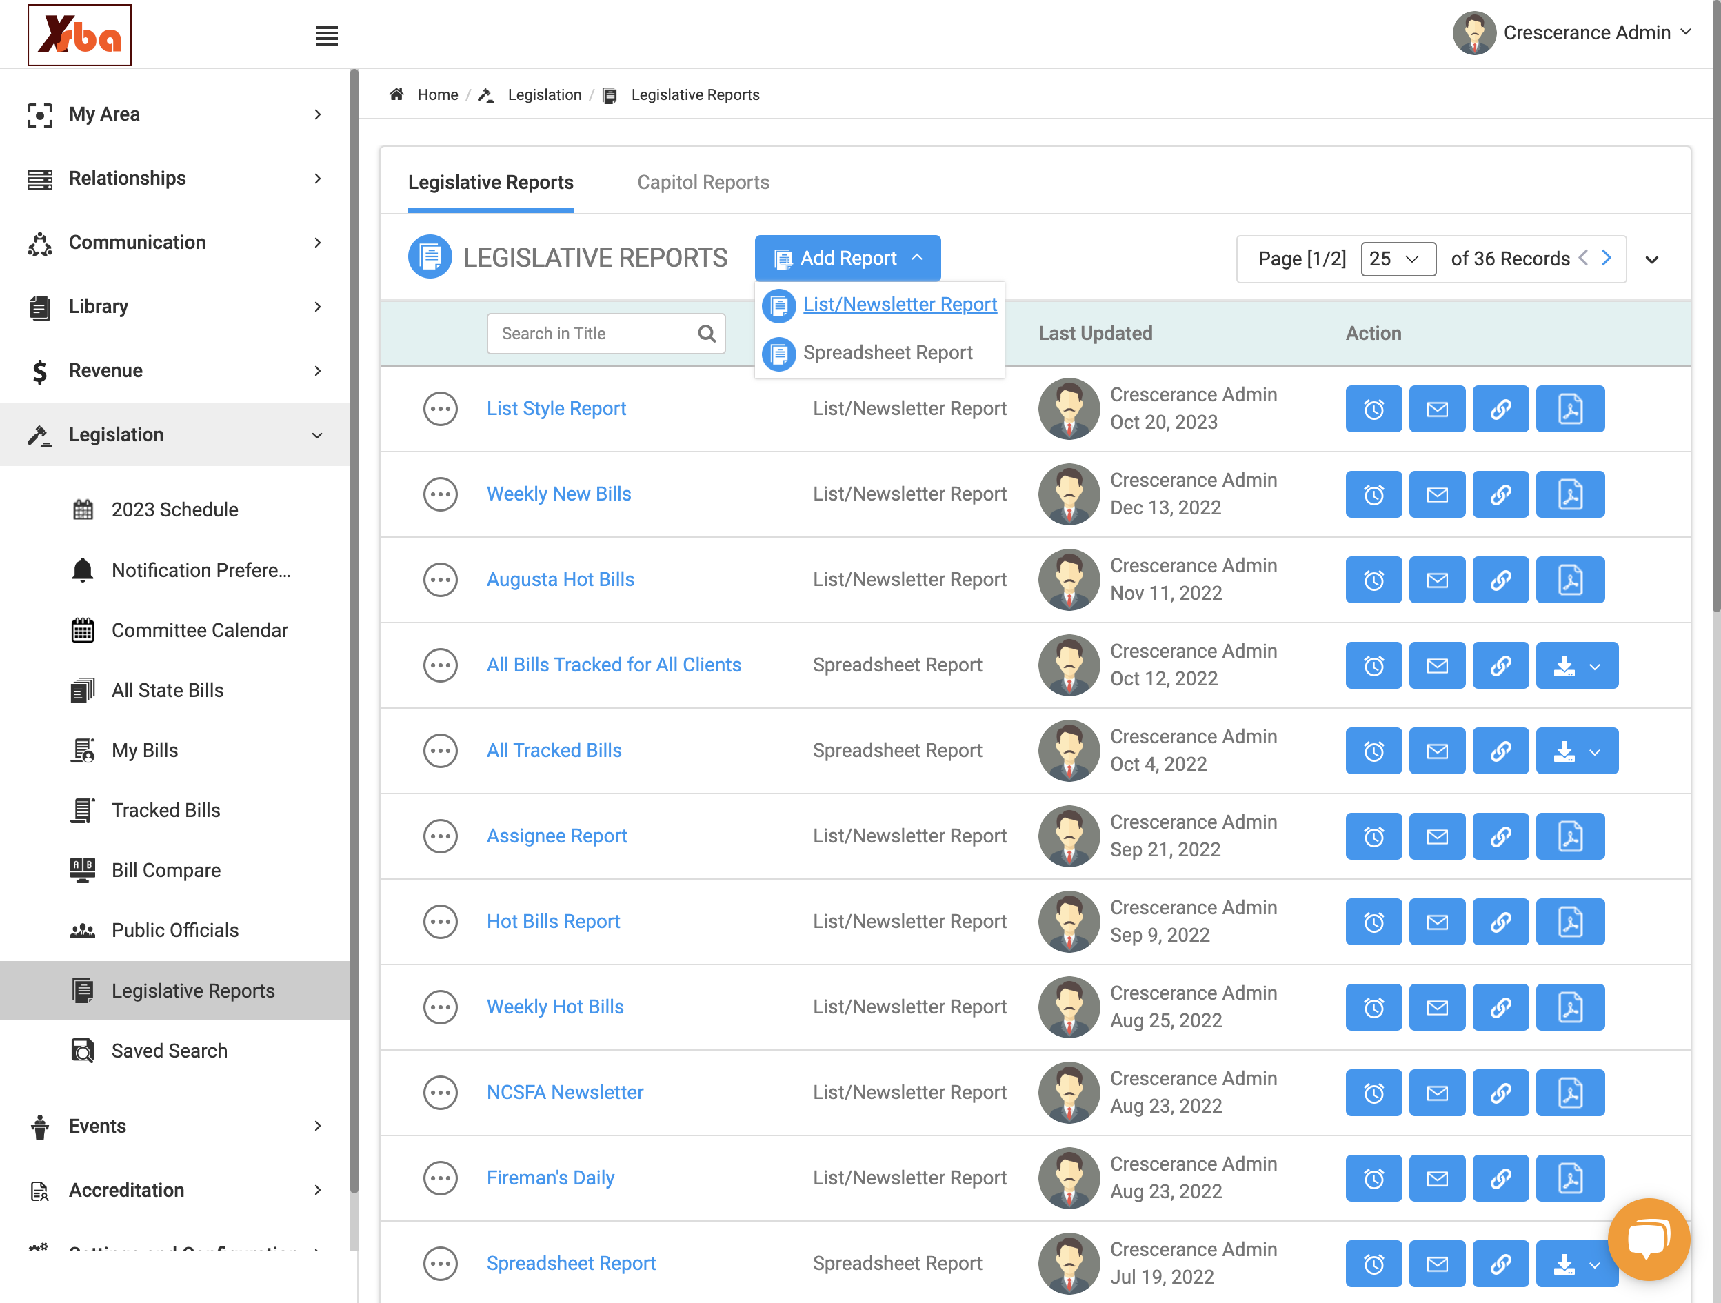Click the Home icon in the breadcrumb
This screenshot has height=1303, width=1721.
396,94
